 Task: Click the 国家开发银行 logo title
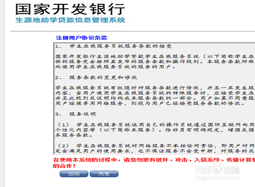(x=70, y=9)
